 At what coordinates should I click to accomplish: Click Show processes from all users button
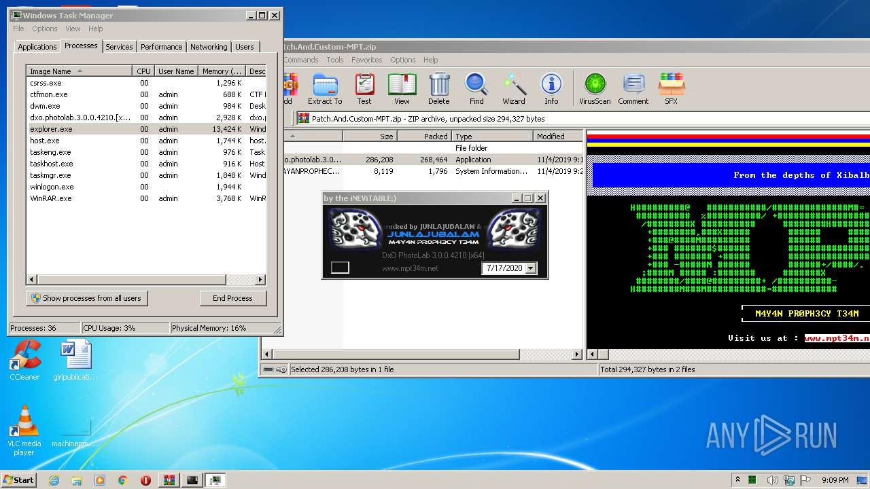87,298
